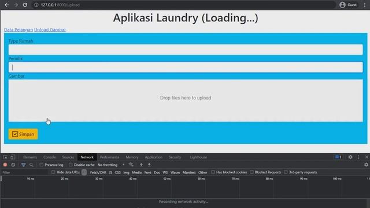Viewport: 370px width, 208px height.
Task: Filter requests by WS
Action: coord(165,172)
